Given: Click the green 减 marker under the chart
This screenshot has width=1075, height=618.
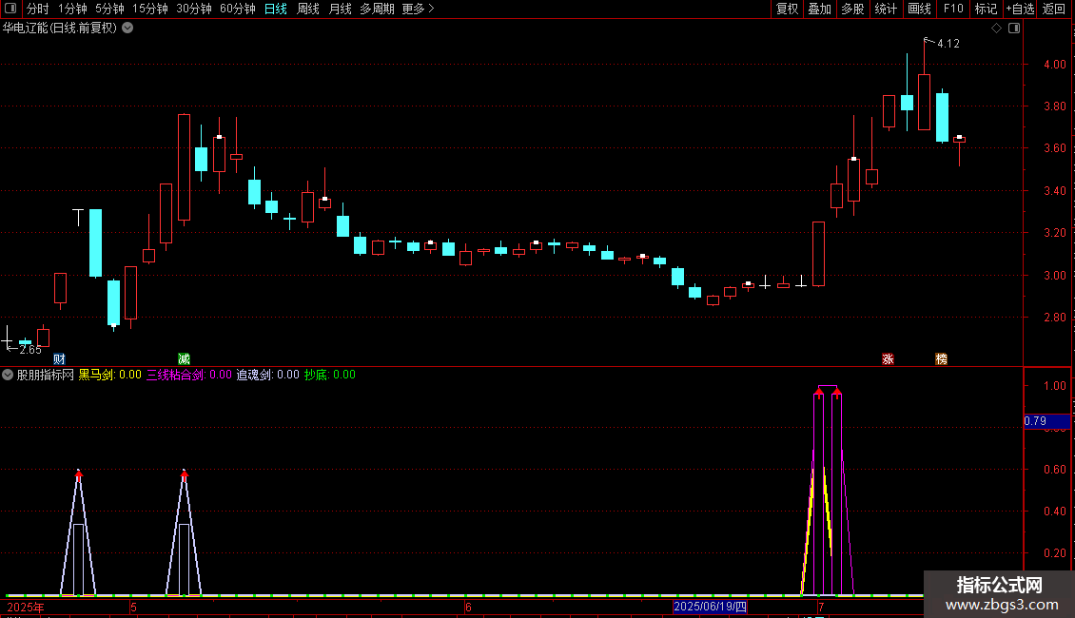Looking at the screenshot, I should click(x=184, y=359).
